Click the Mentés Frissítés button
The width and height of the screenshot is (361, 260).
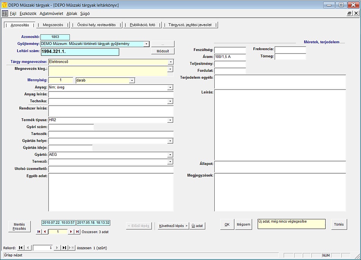point(19,227)
